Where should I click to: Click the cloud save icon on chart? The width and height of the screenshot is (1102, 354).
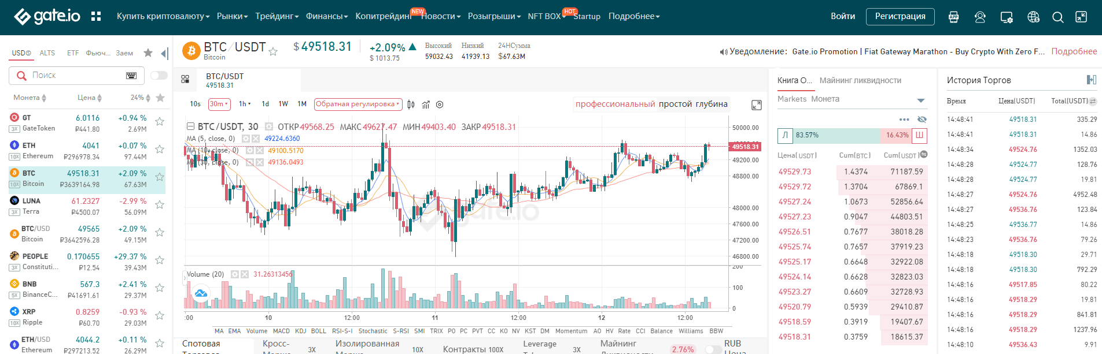(201, 293)
